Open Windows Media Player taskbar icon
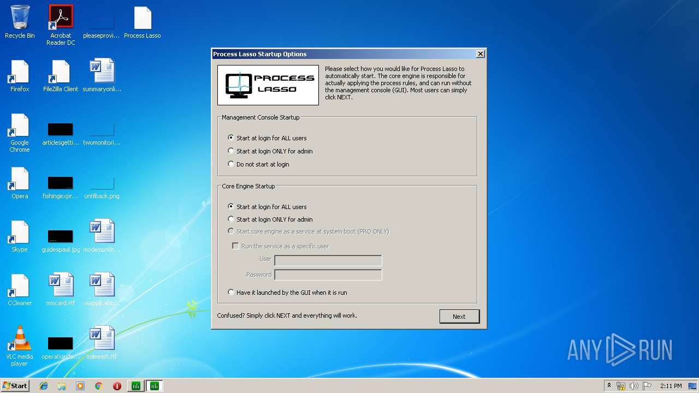The width and height of the screenshot is (699, 393). click(x=80, y=386)
